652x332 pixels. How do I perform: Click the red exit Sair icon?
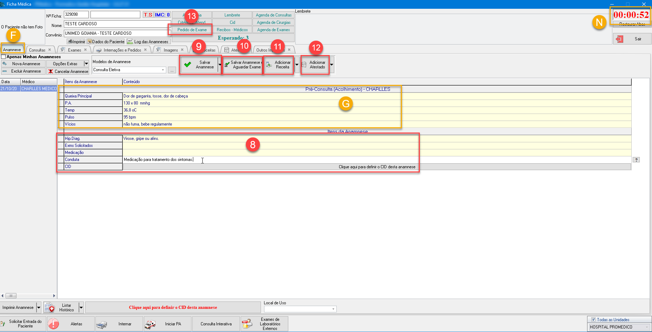(620, 39)
